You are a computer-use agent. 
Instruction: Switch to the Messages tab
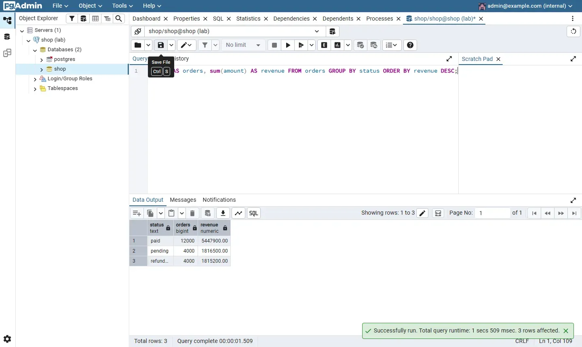pyautogui.click(x=183, y=200)
